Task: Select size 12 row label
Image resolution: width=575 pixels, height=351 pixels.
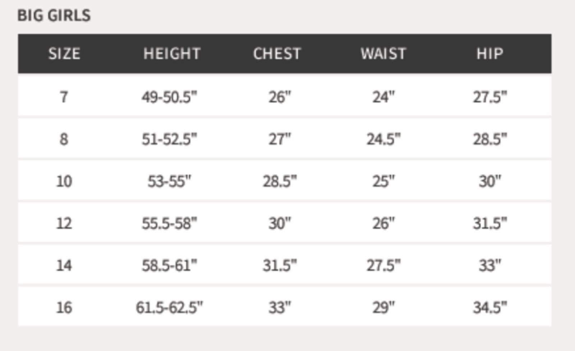Action: tap(64, 223)
